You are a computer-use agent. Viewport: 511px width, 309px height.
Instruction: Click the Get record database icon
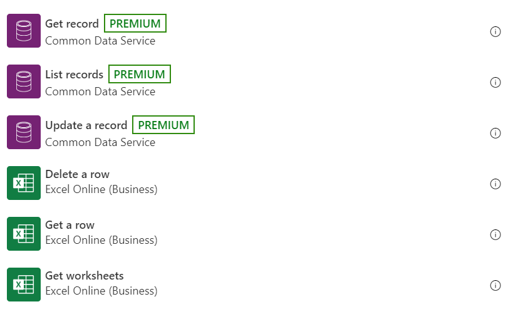coord(24,31)
